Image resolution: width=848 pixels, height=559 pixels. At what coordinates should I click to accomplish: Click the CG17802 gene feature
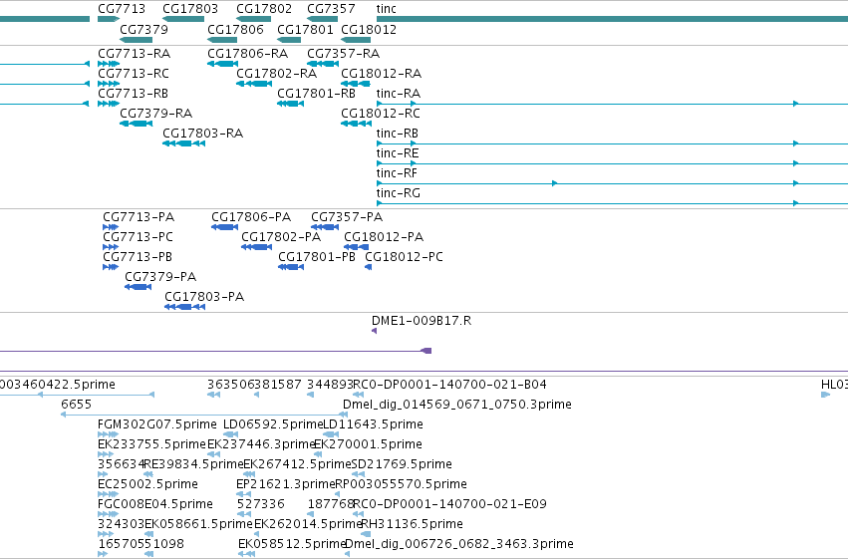click(254, 19)
